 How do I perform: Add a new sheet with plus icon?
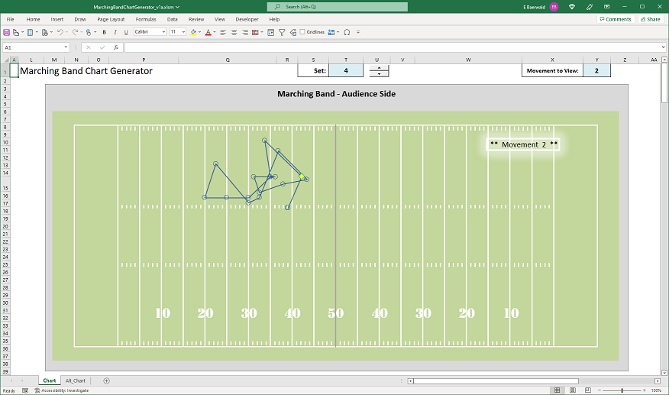click(x=106, y=380)
